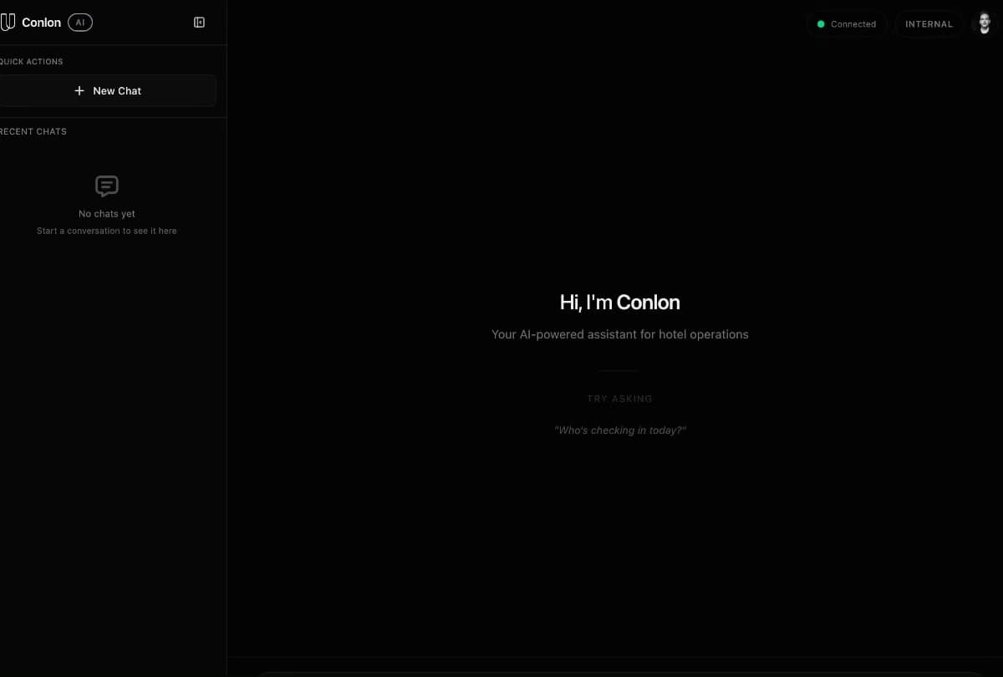The height and width of the screenshot is (677, 1003).
Task: Click the Conlon logo icon
Action: [8, 22]
